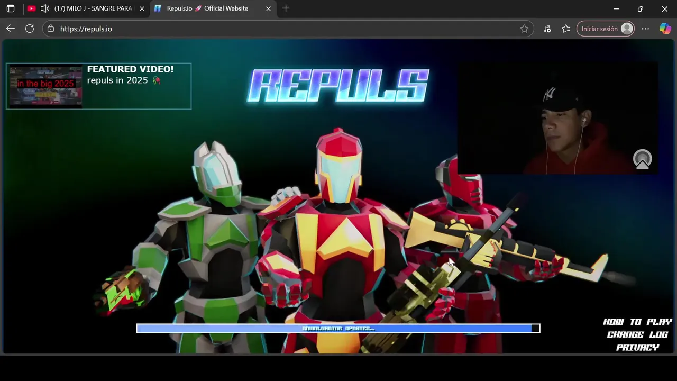Select the Repuls.io Official Website tab

pyautogui.click(x=214, y=8)
